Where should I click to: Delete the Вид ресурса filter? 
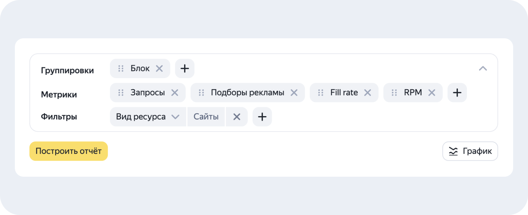237,117
